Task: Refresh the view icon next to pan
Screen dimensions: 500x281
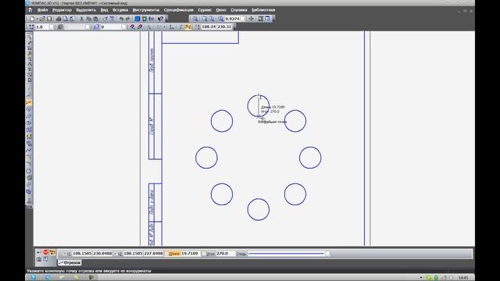Action: [260, 19]
